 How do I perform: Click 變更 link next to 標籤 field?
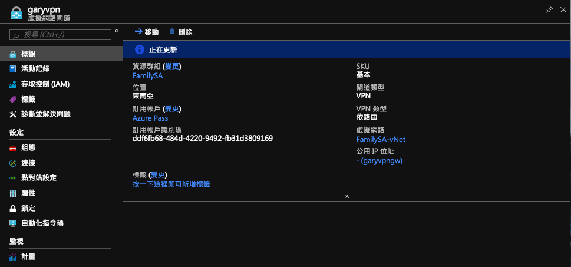click(158, 175)
